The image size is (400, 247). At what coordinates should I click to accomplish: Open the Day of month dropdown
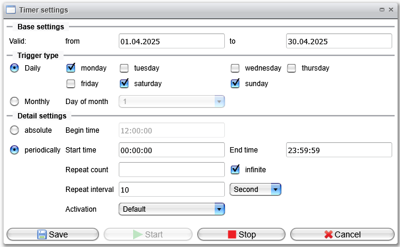tap(172, 102)
